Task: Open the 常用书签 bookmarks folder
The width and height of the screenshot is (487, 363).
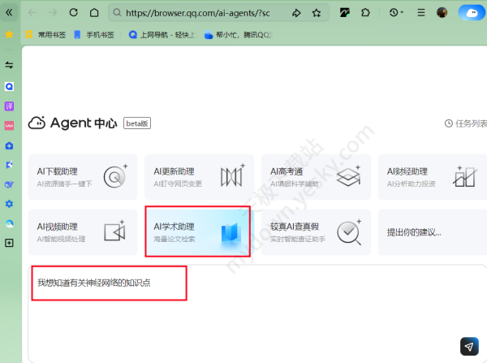Action: tap(44, 35)
